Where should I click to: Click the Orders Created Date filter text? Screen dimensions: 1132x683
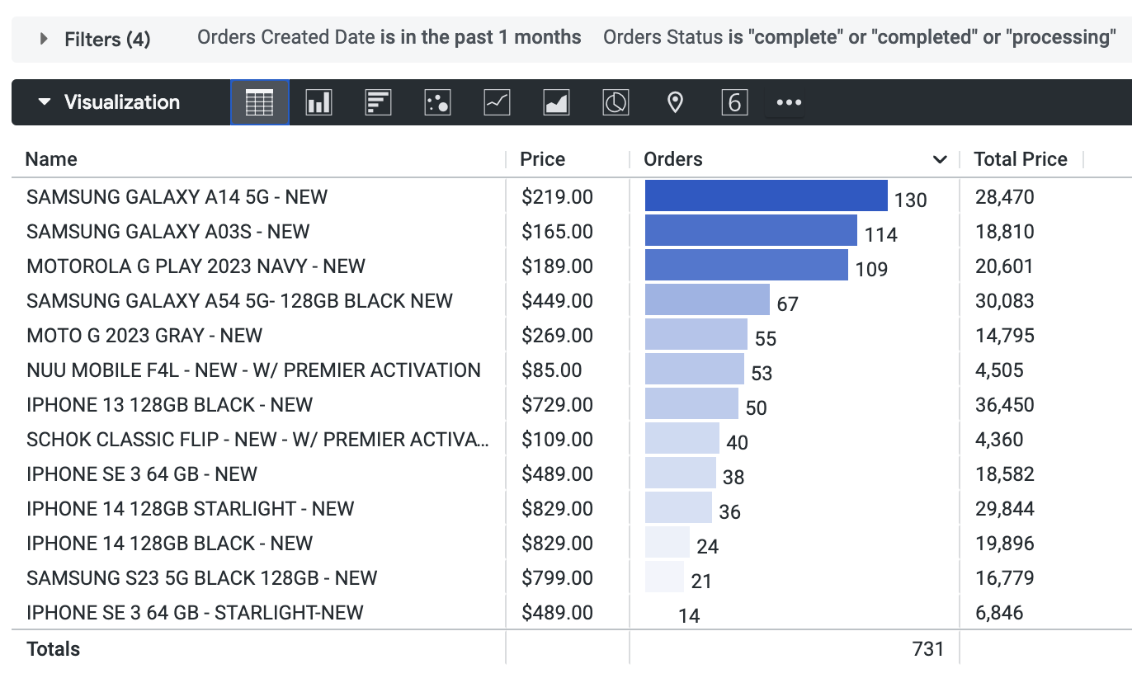(389, 37)
